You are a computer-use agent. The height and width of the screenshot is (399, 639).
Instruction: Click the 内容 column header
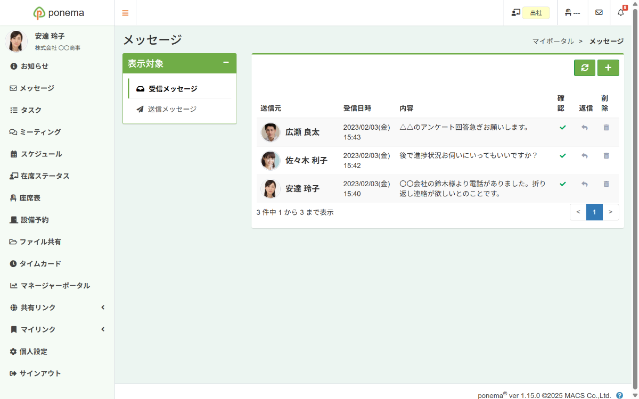coord(406,108)
